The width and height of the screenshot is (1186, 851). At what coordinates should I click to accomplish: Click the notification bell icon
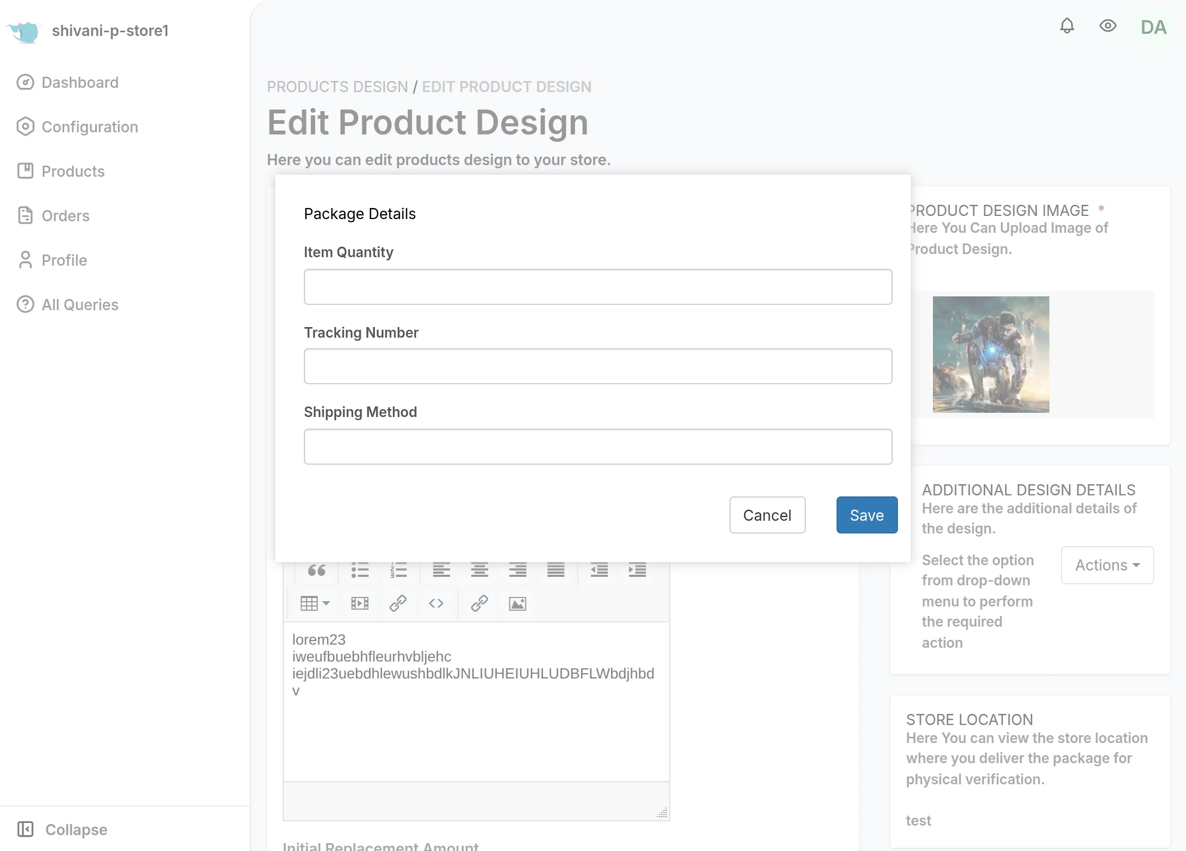pos(1067,26)
